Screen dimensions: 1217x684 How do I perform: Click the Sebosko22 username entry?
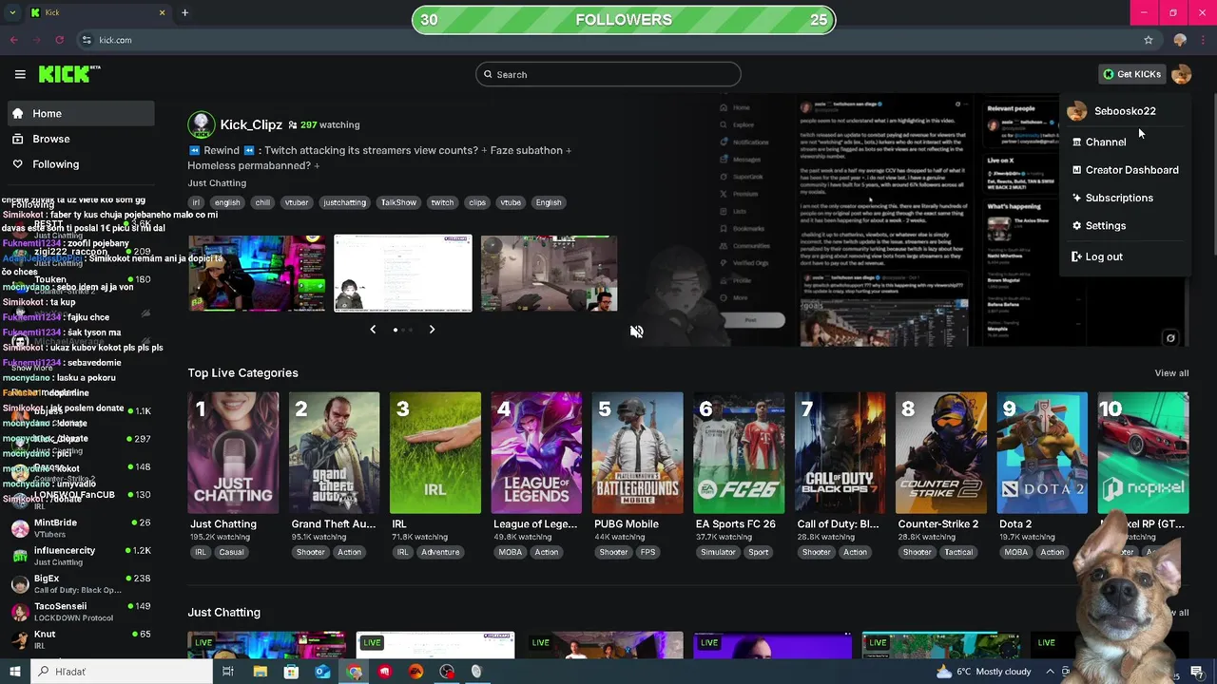pos(1125,111)
